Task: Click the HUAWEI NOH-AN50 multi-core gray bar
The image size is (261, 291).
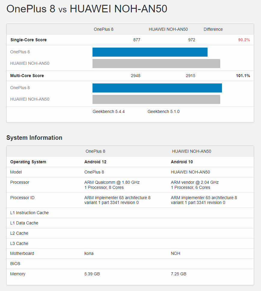Action: (156, 99)
